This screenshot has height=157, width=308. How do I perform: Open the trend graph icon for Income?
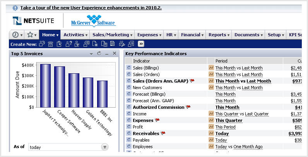[x=211, y=114]
